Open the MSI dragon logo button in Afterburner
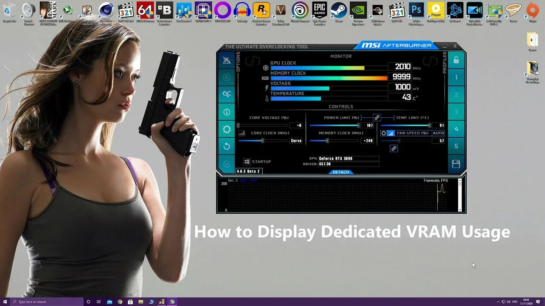 coord(227,60)
